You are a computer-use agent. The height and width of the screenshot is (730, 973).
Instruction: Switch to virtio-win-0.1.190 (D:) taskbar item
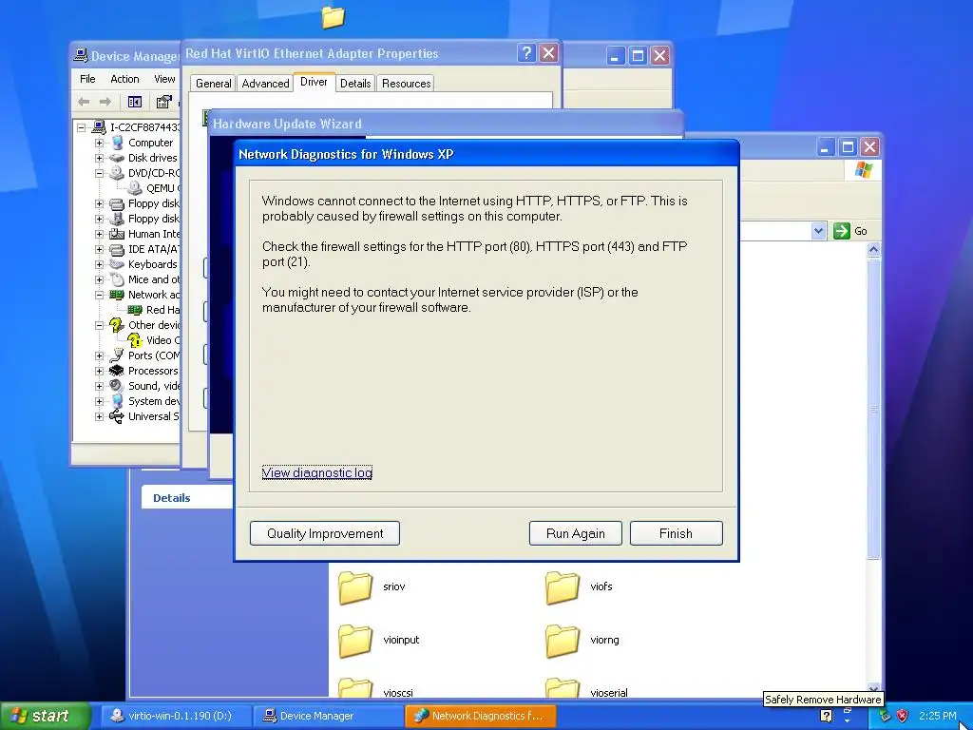pos(176,716)
